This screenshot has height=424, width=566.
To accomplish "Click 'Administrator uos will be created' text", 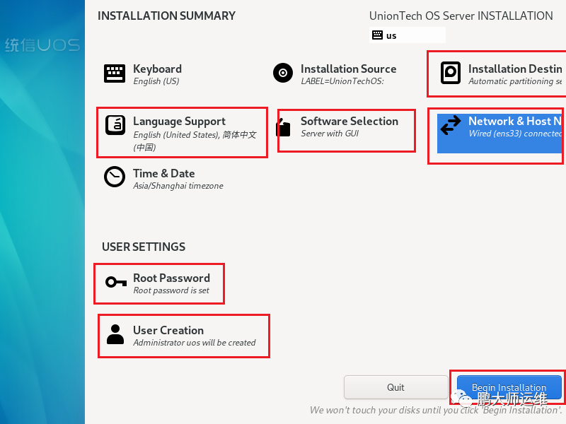I will point(195,343).
